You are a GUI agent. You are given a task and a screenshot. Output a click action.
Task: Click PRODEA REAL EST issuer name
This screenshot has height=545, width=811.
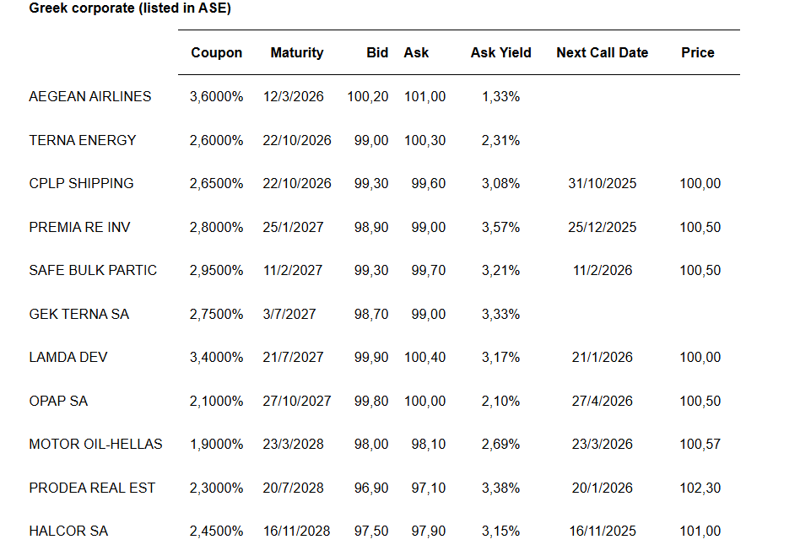92,488
